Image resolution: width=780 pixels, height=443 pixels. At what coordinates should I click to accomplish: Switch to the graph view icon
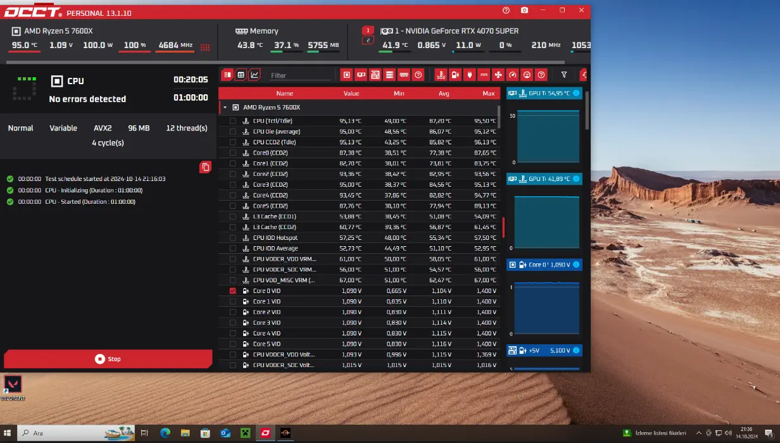coord(255,75)
